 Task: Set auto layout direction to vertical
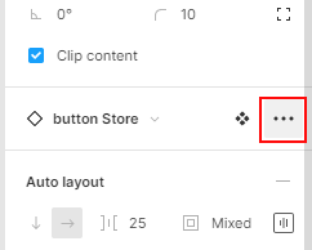pyautogui.click(x=36, y=223)
